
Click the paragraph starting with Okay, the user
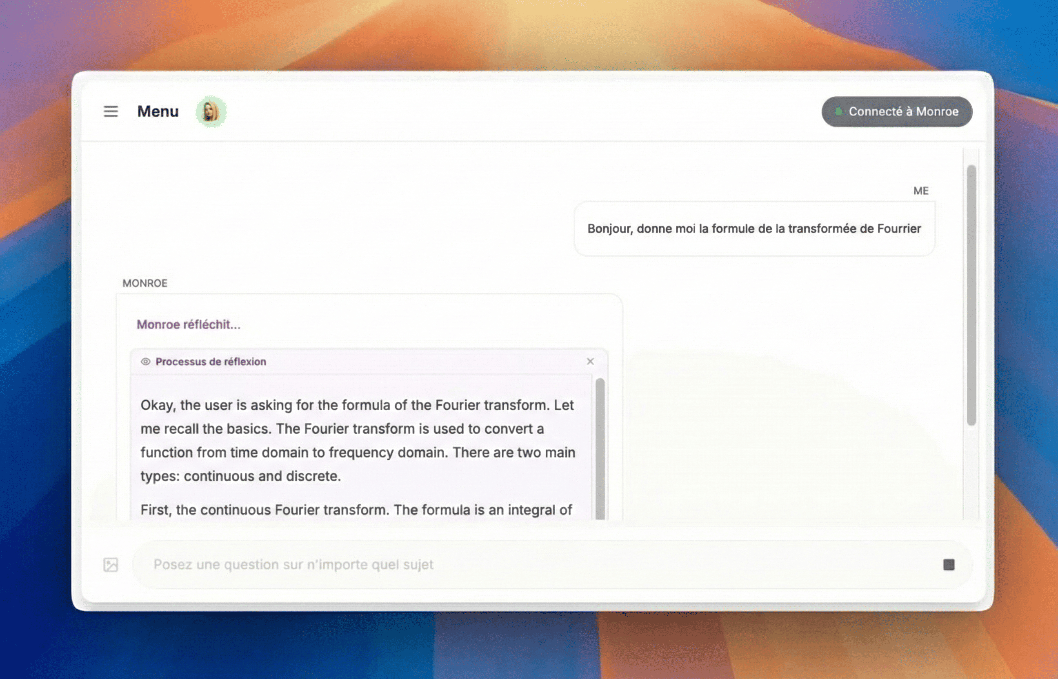357,440
